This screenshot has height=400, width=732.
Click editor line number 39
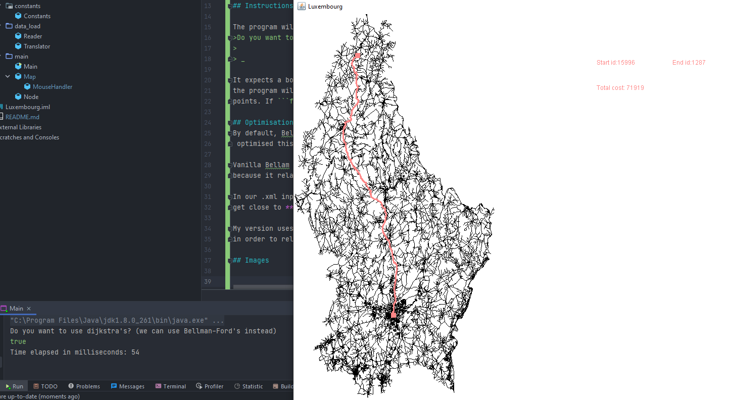click(207, 282)
